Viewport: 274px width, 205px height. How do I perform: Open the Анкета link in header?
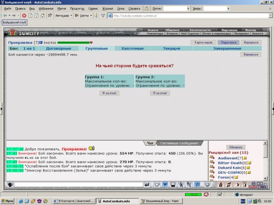[257, 33]
